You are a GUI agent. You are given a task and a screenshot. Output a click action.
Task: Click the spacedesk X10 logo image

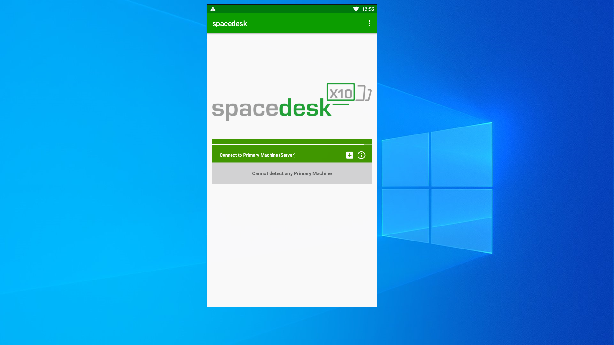292,102
